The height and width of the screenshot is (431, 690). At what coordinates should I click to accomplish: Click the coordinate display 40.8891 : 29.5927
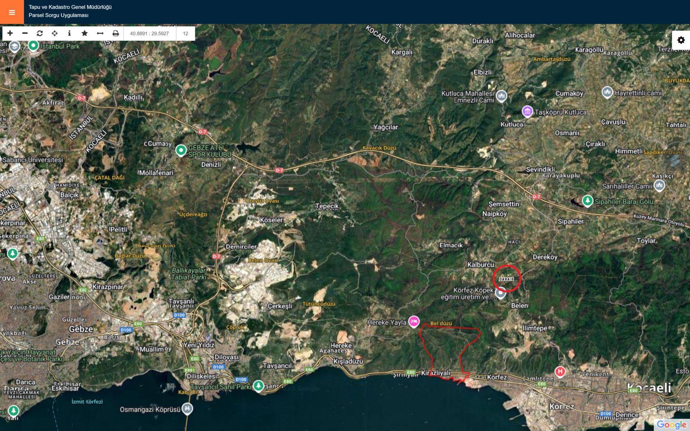click(x=149, y=33)
